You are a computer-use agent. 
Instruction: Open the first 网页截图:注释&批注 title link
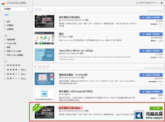coord(70,17)
